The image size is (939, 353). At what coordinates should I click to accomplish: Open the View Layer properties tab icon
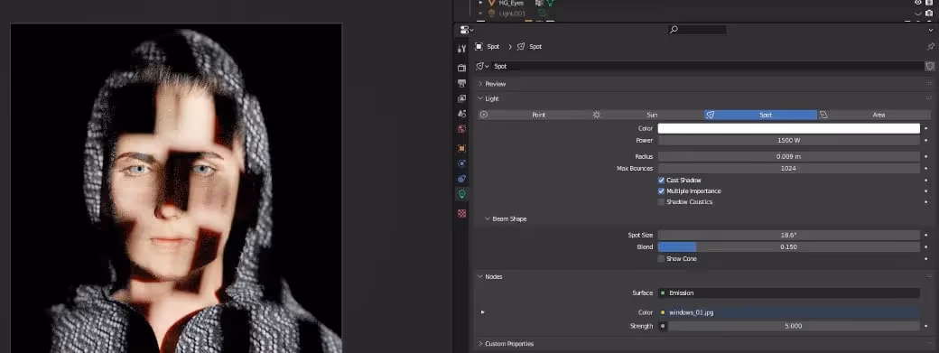point(461,98)
